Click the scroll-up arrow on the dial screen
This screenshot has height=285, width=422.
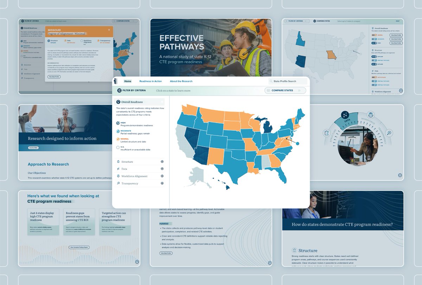tap(400, 175)
